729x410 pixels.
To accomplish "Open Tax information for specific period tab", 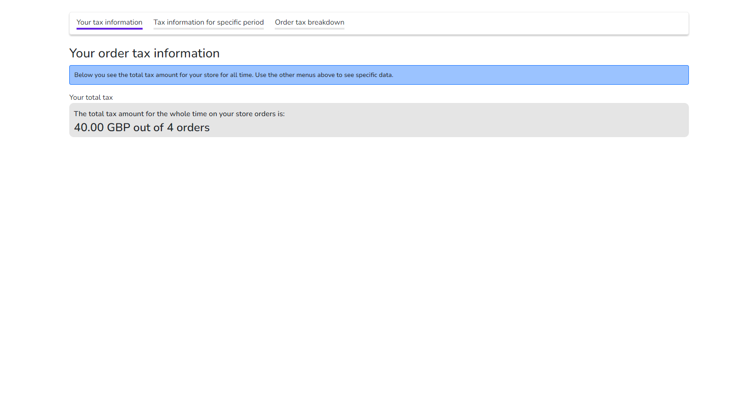I will click(209, 22).
